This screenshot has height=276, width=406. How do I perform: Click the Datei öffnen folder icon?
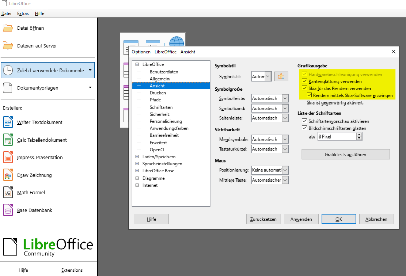tap(8, 28)
